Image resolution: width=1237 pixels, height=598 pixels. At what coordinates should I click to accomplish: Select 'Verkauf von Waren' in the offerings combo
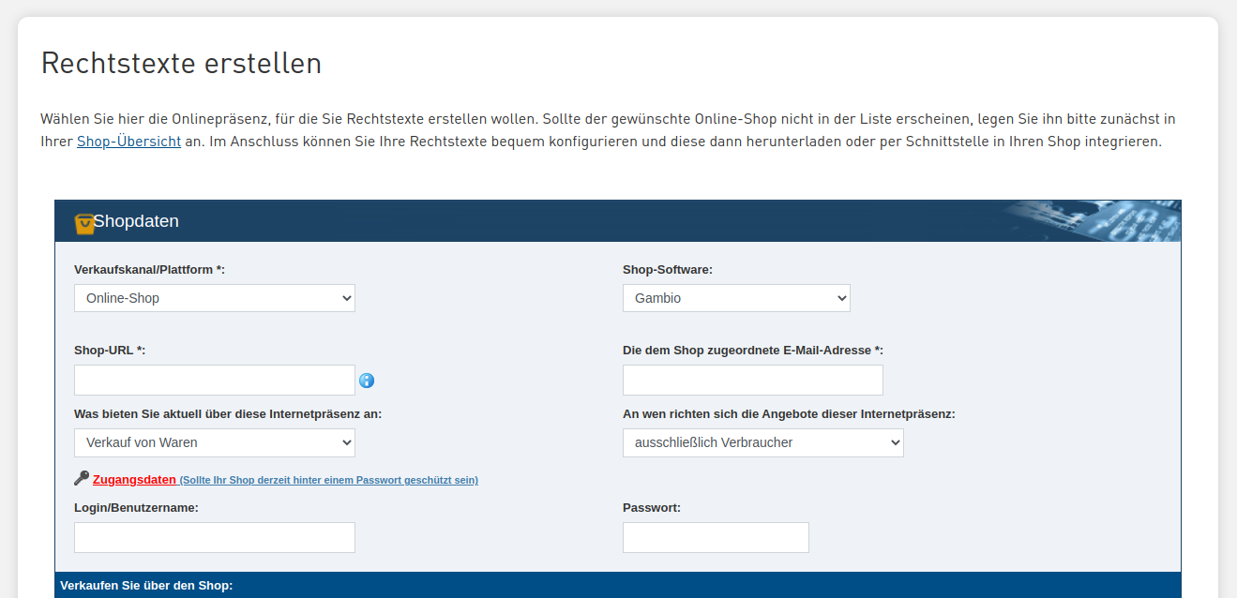214,441
